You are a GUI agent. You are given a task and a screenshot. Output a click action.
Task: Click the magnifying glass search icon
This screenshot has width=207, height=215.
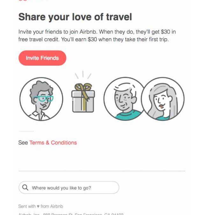click(25, 187)
